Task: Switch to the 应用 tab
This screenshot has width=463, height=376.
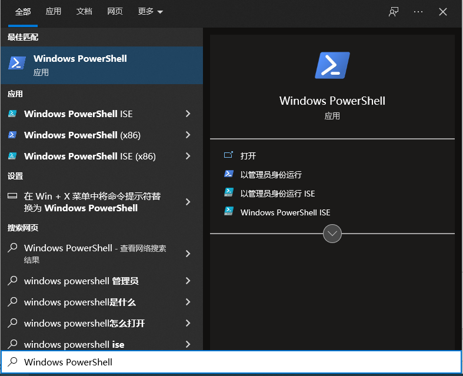Action: coord(54,12)
